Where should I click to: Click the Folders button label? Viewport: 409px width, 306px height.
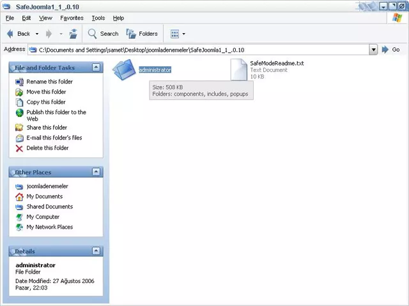point(148,34)
